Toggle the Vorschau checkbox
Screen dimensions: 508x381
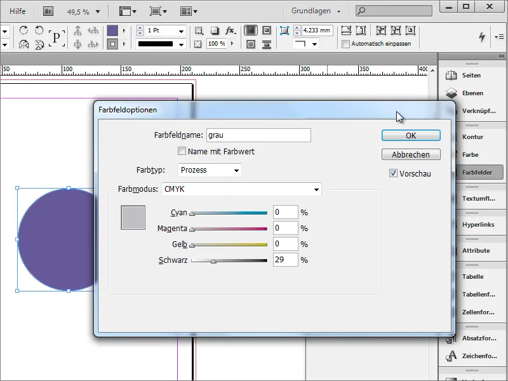(393, 173)
